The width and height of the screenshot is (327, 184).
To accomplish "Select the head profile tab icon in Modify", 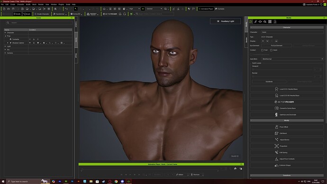I will point(275,22).
